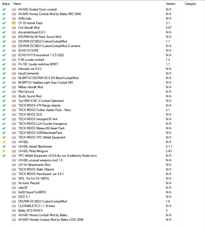Select TECH MODS Civilian Assets Pack - Navy
205x228 pixels.
tap(45, 110)
